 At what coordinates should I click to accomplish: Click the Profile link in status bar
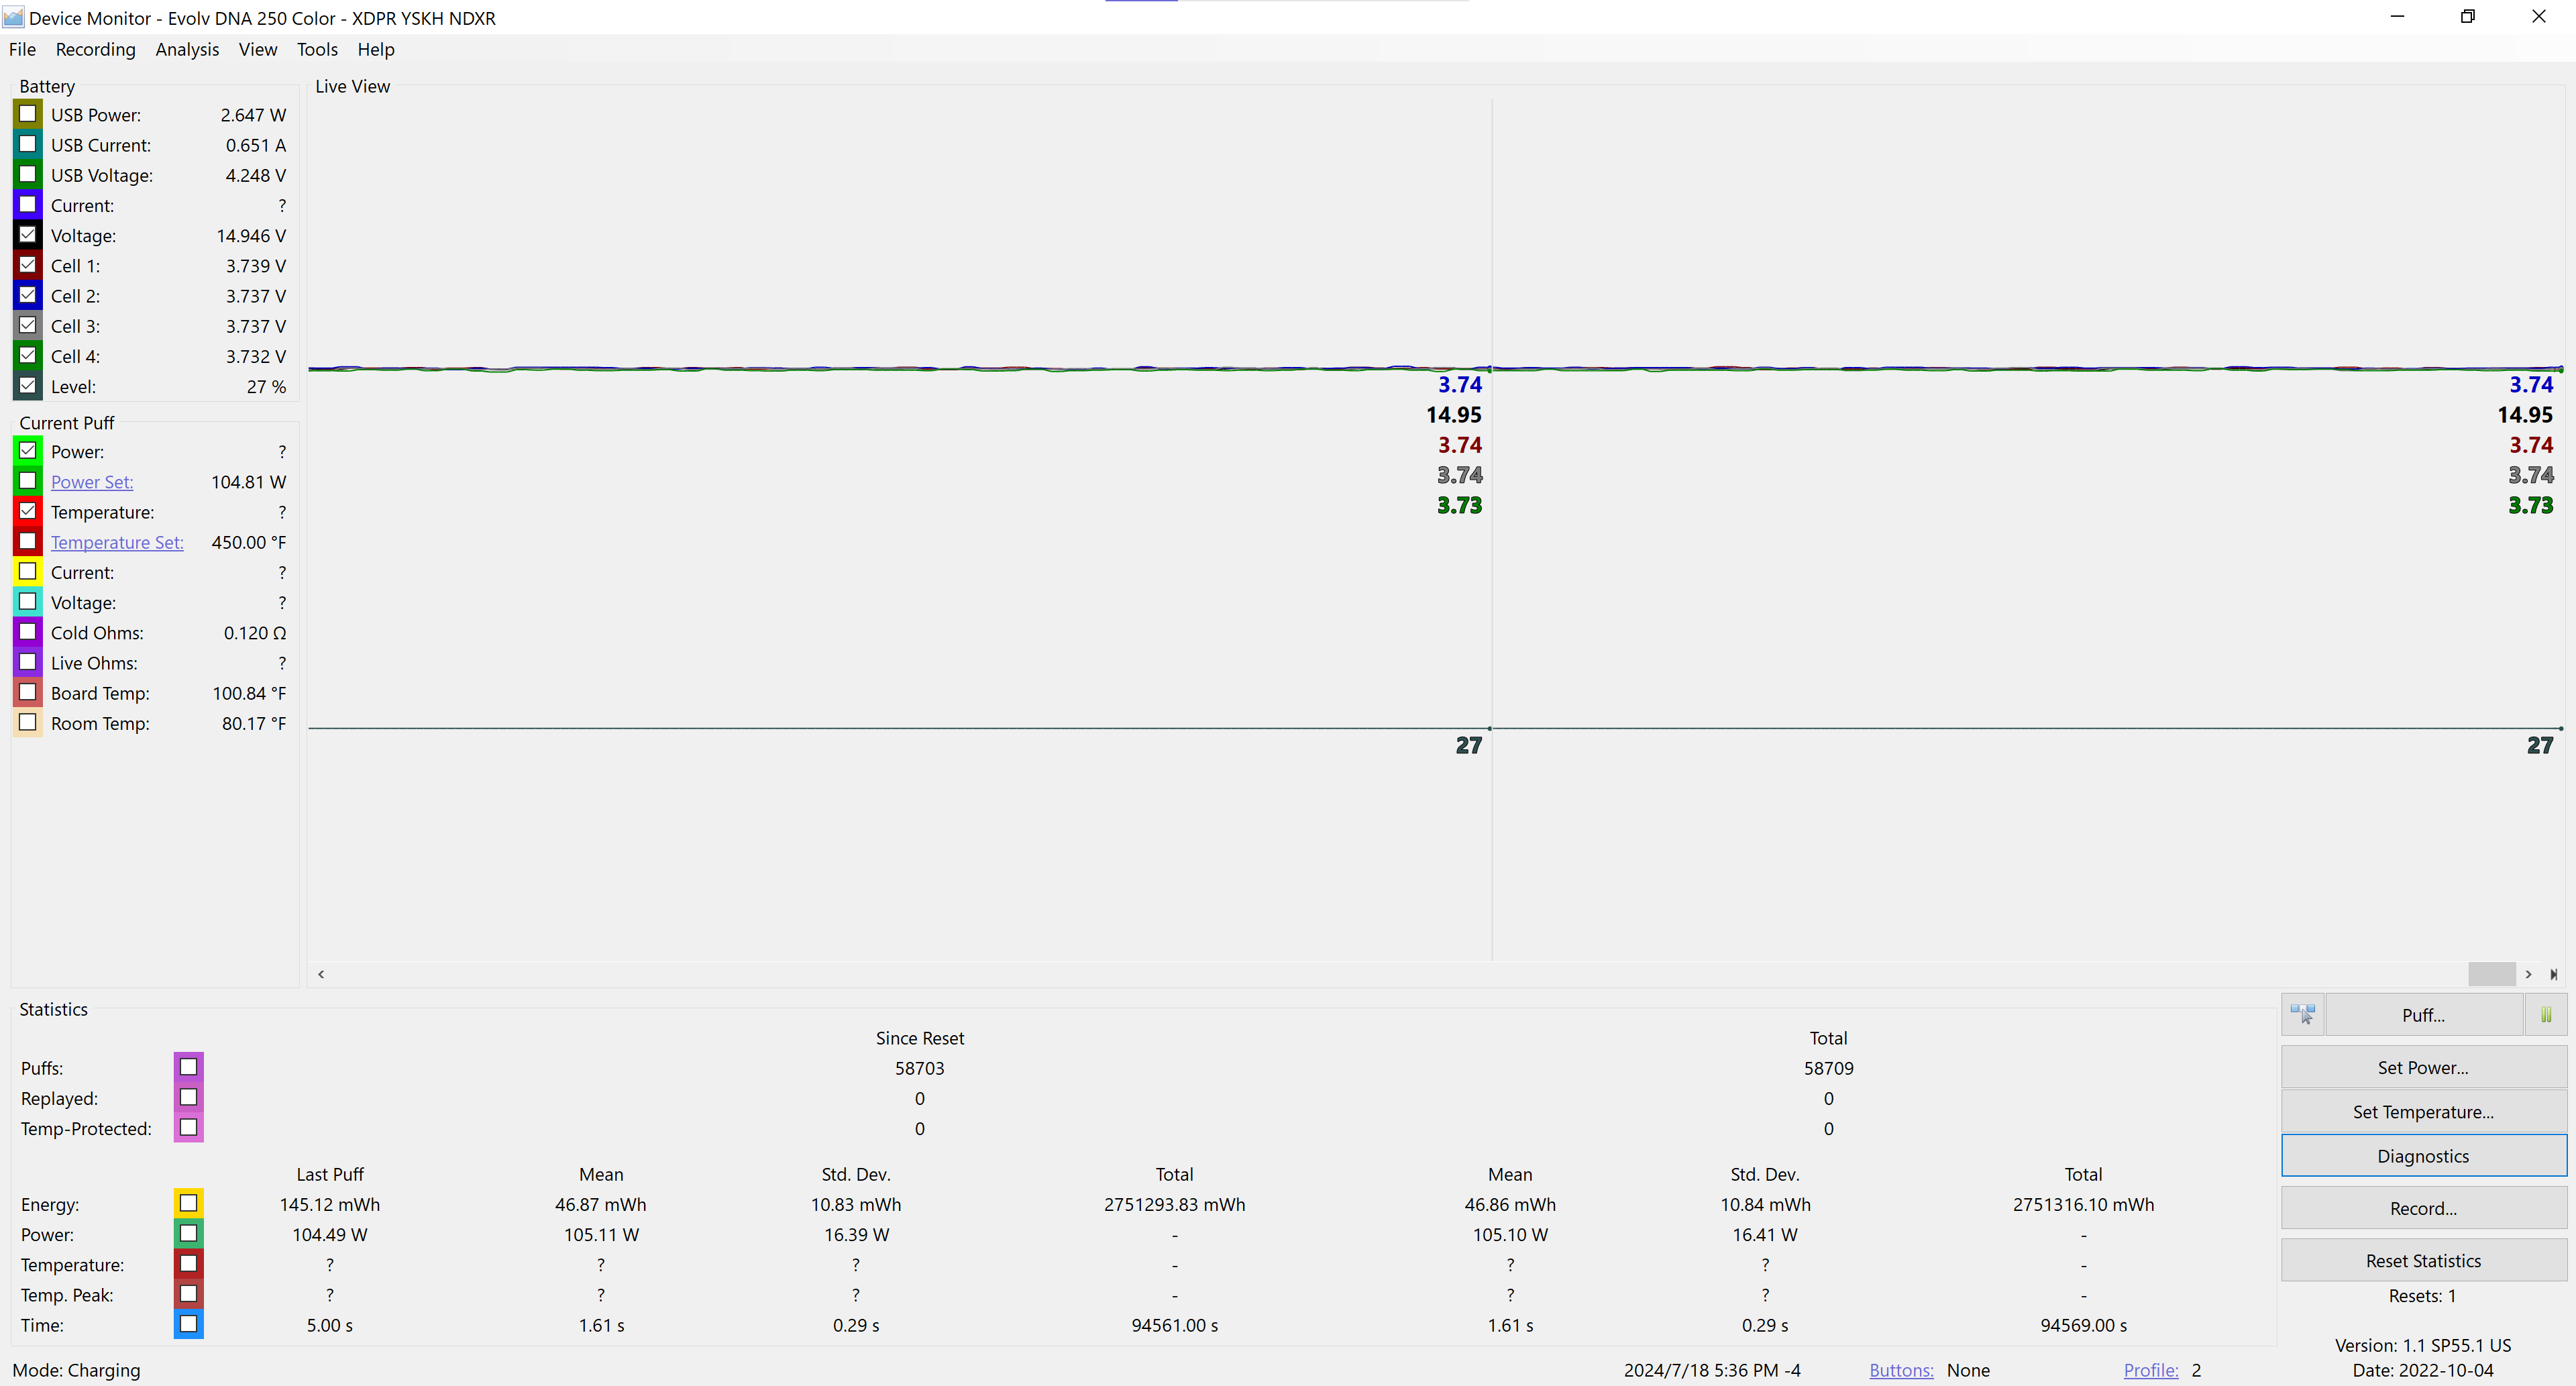(2150, 1370)
